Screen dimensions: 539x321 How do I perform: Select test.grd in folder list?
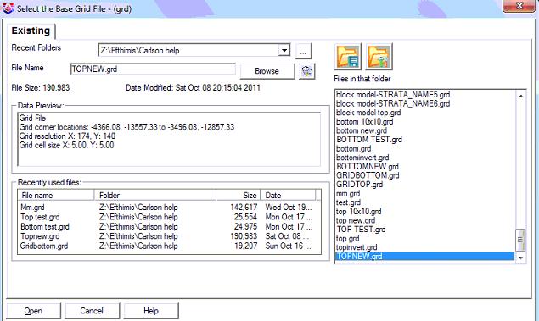pos(348,202)
